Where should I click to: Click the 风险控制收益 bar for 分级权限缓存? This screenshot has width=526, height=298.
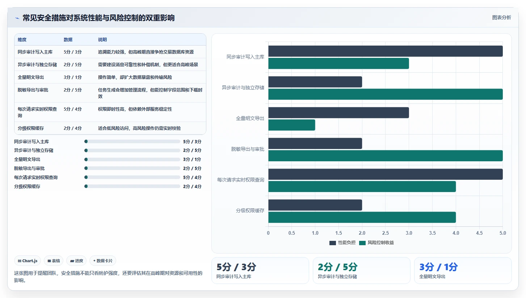[x=362, y=217]
